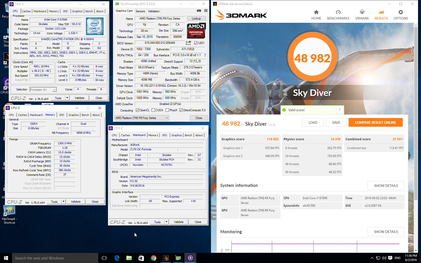Image resolution: width=421 pixels, height=263 pixels.
Task: Click Lookup button in GPU-Z
Action: (x=196, y=19)
